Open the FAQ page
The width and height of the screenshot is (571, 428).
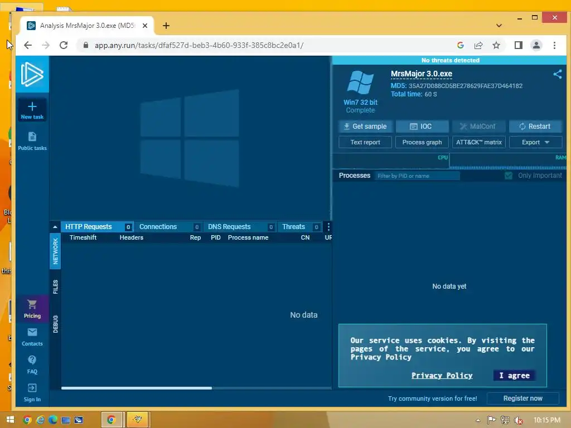[32, 364]
